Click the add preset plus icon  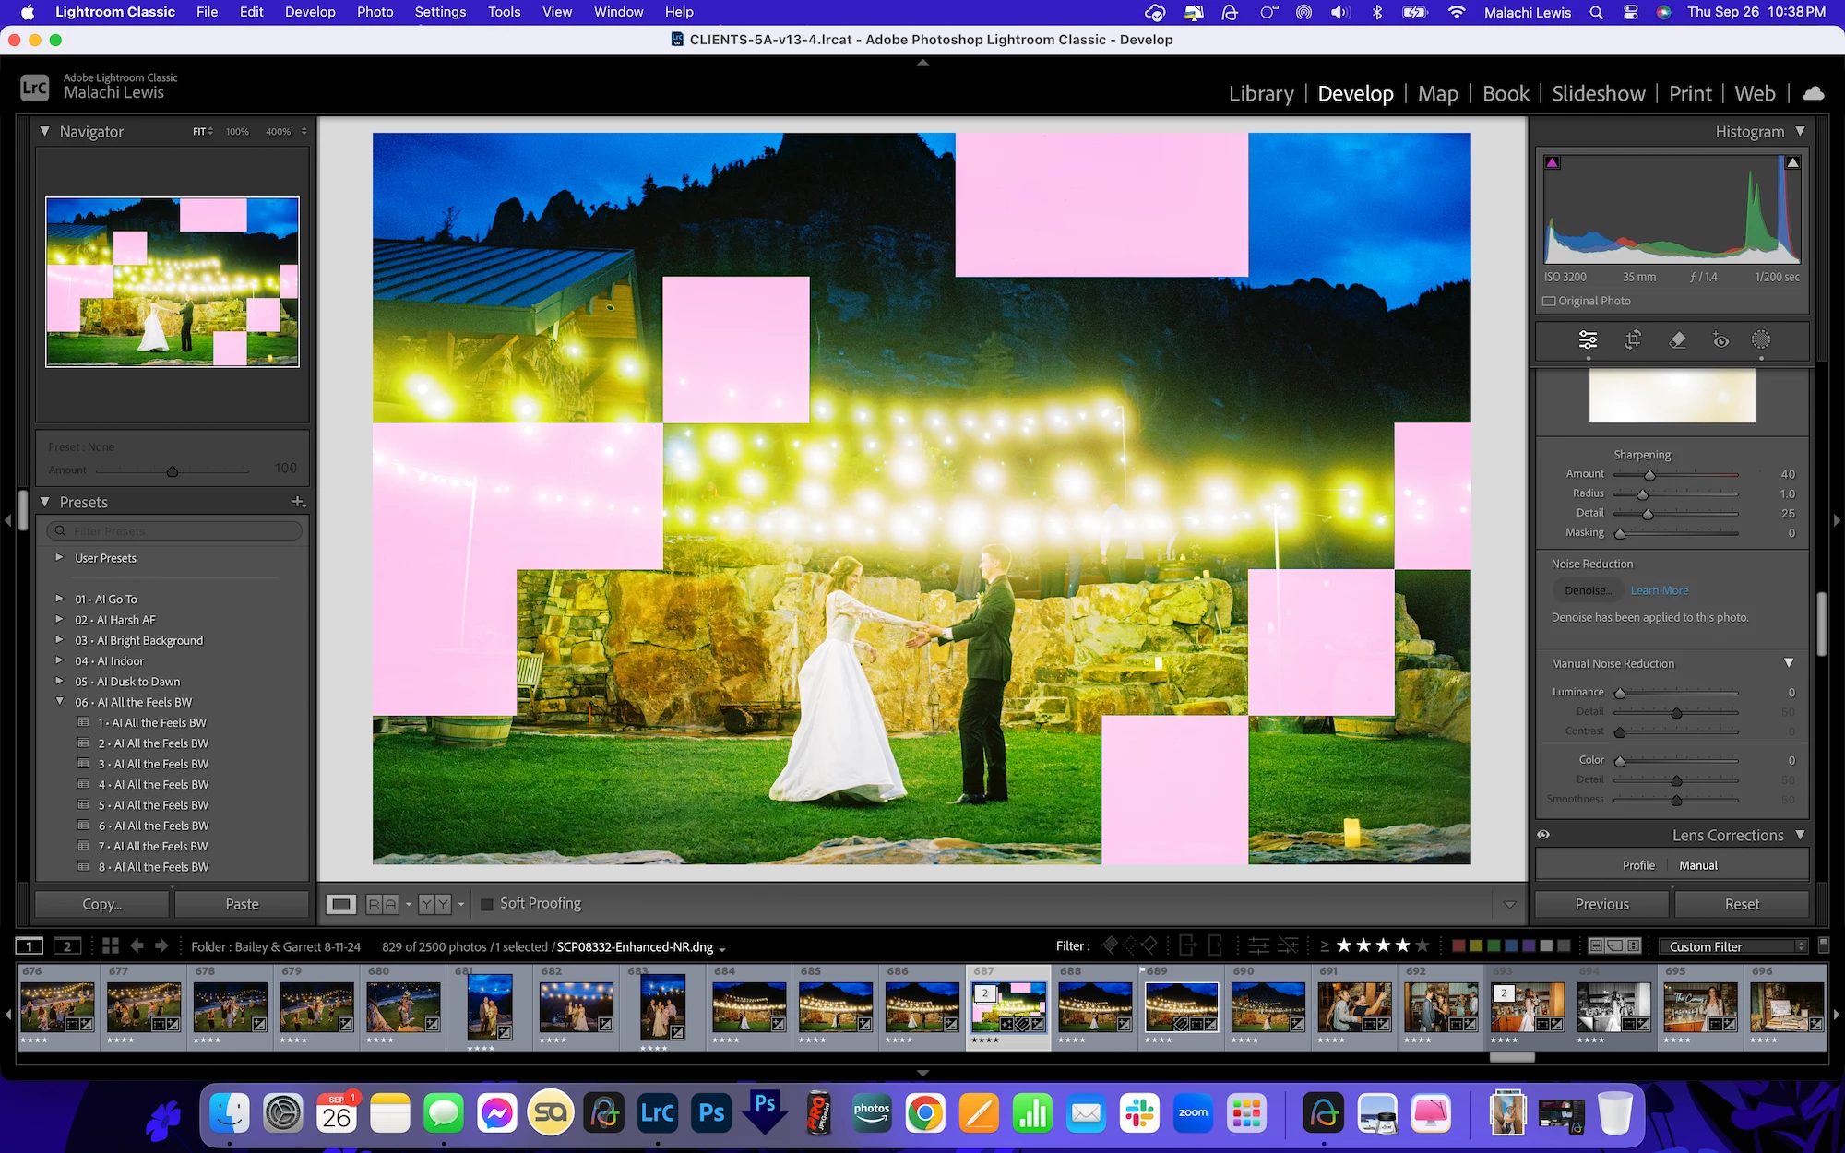[298, 502]
